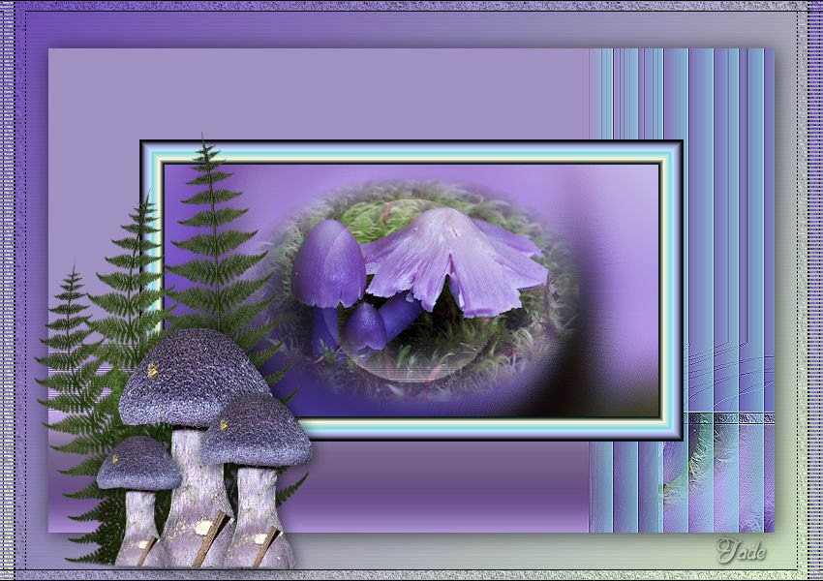Click the textured outer border at the top
Viewport: 823px width, 581px height.
(x=411, y=6)
